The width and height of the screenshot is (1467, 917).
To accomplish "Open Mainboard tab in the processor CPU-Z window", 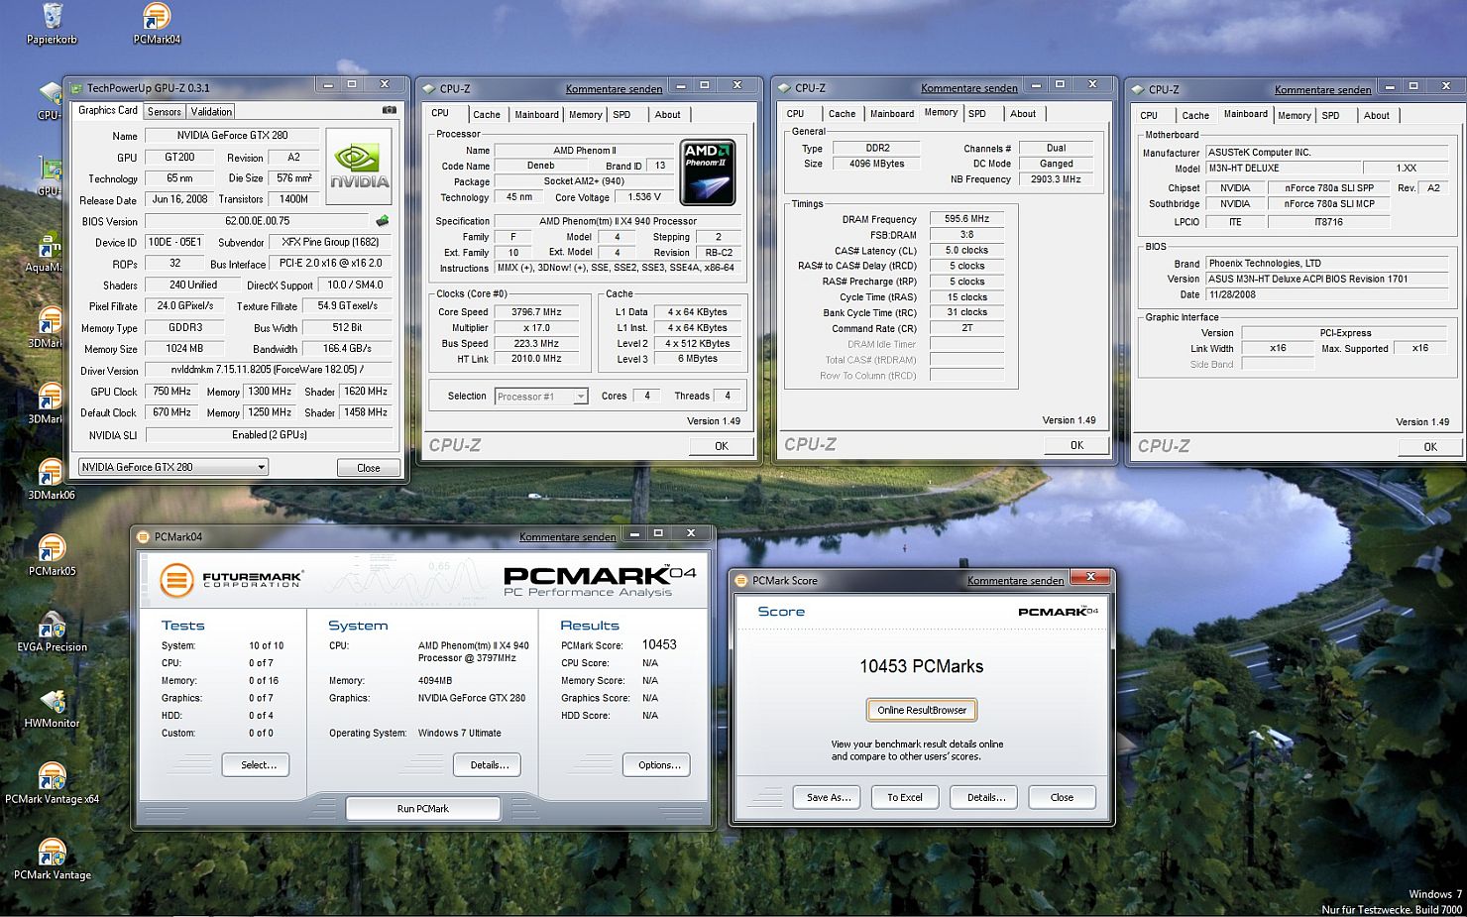I will (x=536, y=115).
